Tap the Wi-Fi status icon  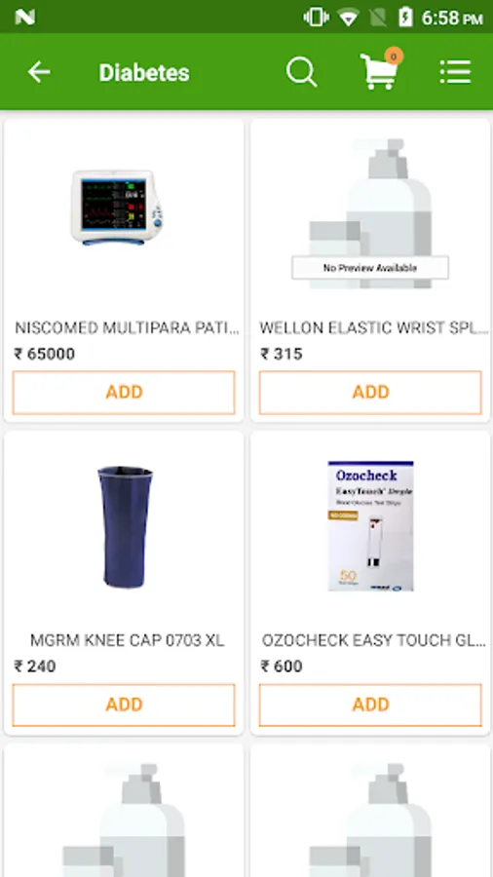coord(348,18)
